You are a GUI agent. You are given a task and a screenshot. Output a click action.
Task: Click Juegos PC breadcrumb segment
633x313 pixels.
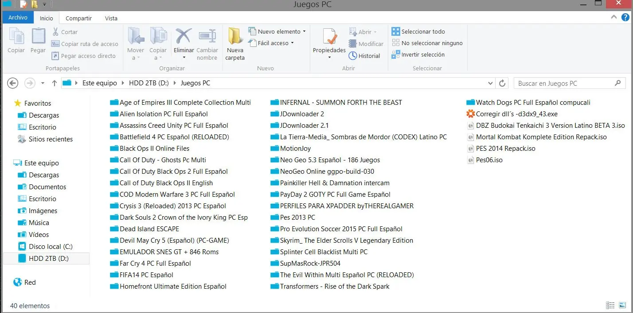tap(195, 83)
